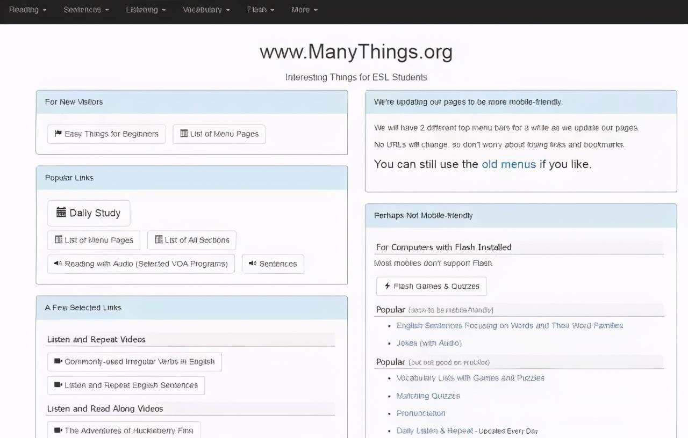Viewport: 688px width, 438px height.
Task: Open the Matching Quizzes link
Action: 428,396
